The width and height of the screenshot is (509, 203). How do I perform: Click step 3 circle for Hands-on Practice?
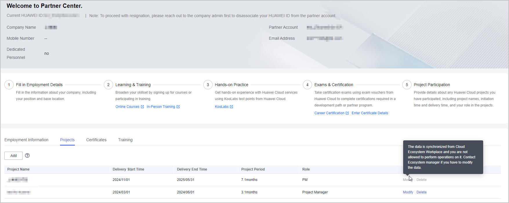(208, 85)
